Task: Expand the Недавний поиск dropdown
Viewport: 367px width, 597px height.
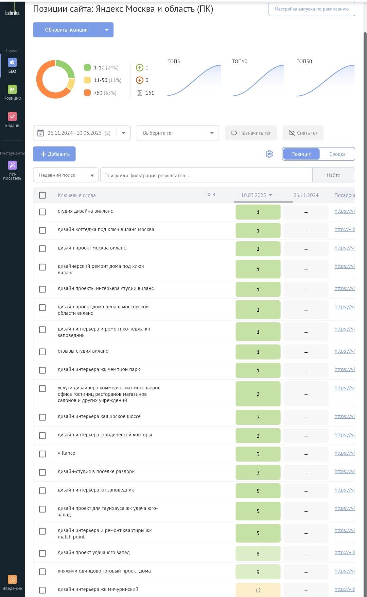Action: 92,175
